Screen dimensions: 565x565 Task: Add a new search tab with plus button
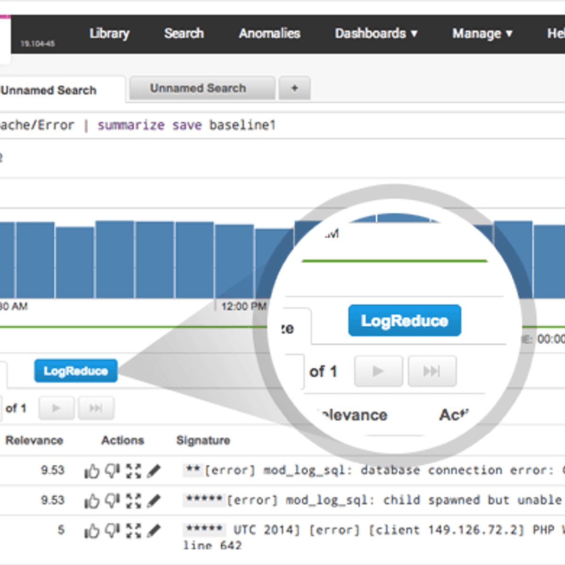tap(294, 89)
